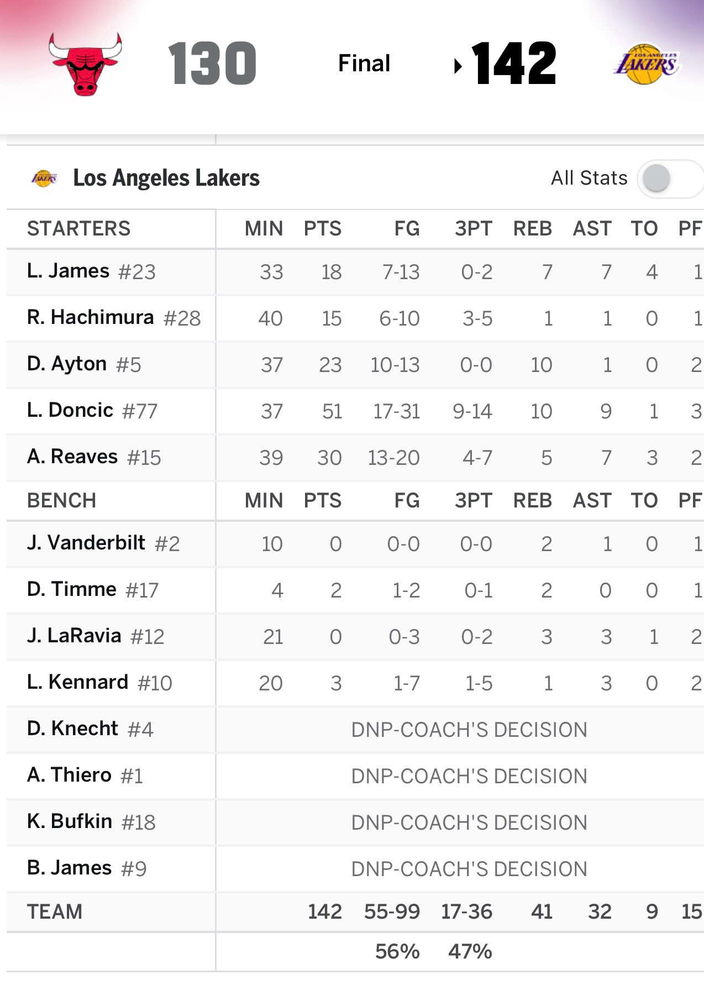The image size is (704, 990).
Task: Tap the Lakers logo in score header
Action: (646, 64)
